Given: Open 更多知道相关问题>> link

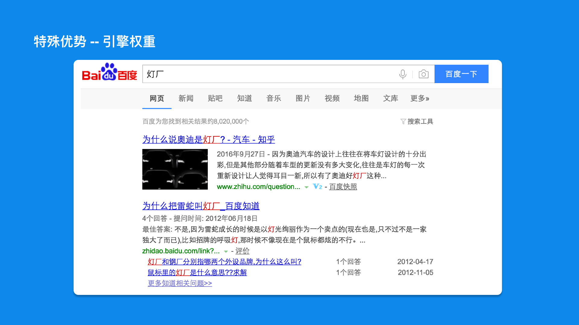Looking at the screenshot, I should tap(180, 283).
